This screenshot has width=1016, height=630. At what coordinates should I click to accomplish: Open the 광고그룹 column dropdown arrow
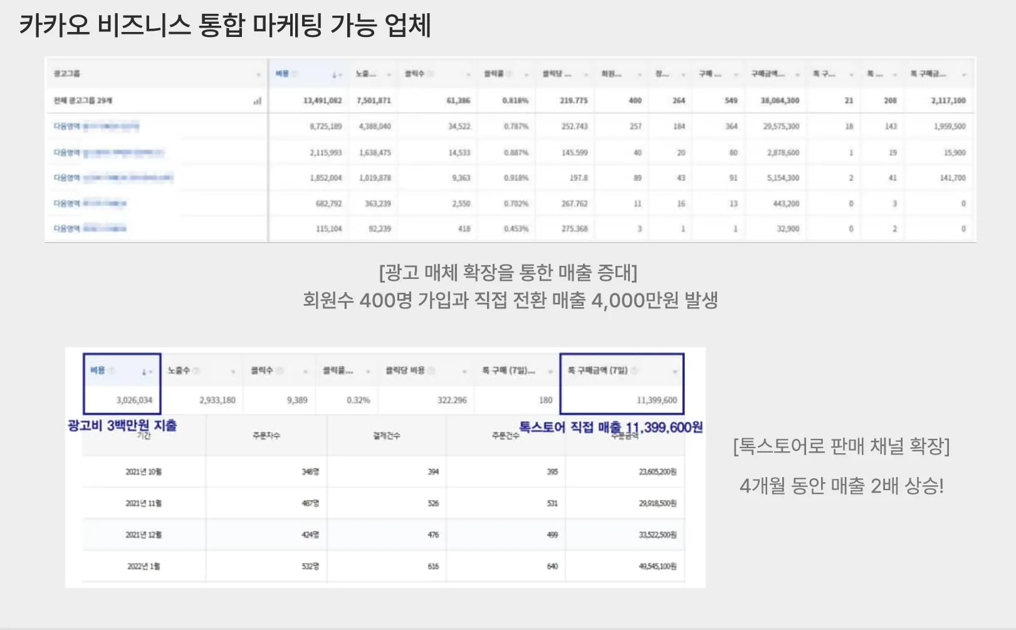point(258,75)
